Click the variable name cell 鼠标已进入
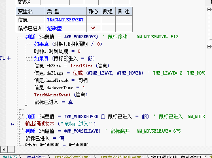212x158 pixels. click(x=30, y=28)
